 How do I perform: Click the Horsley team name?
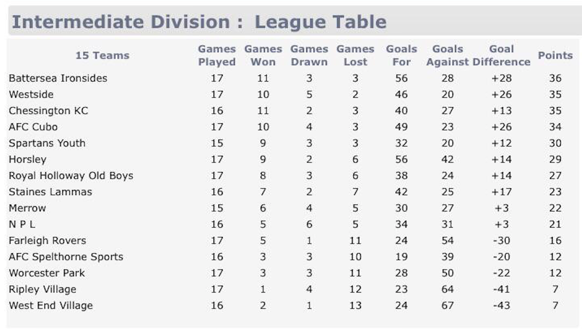coord(28,160)
